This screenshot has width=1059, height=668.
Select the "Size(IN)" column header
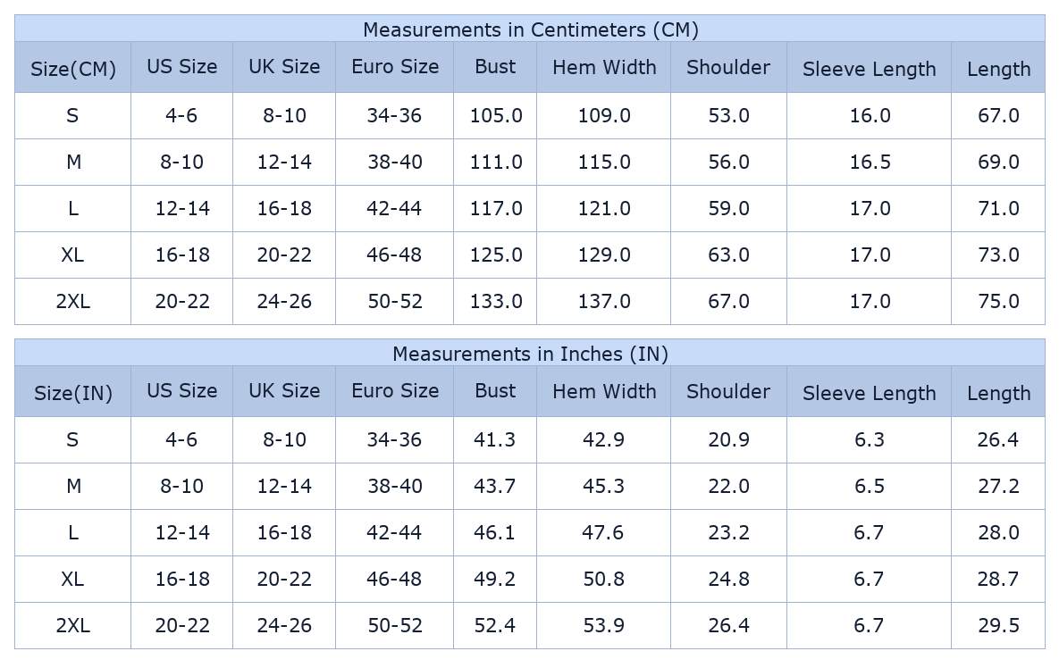coord(73,393)
